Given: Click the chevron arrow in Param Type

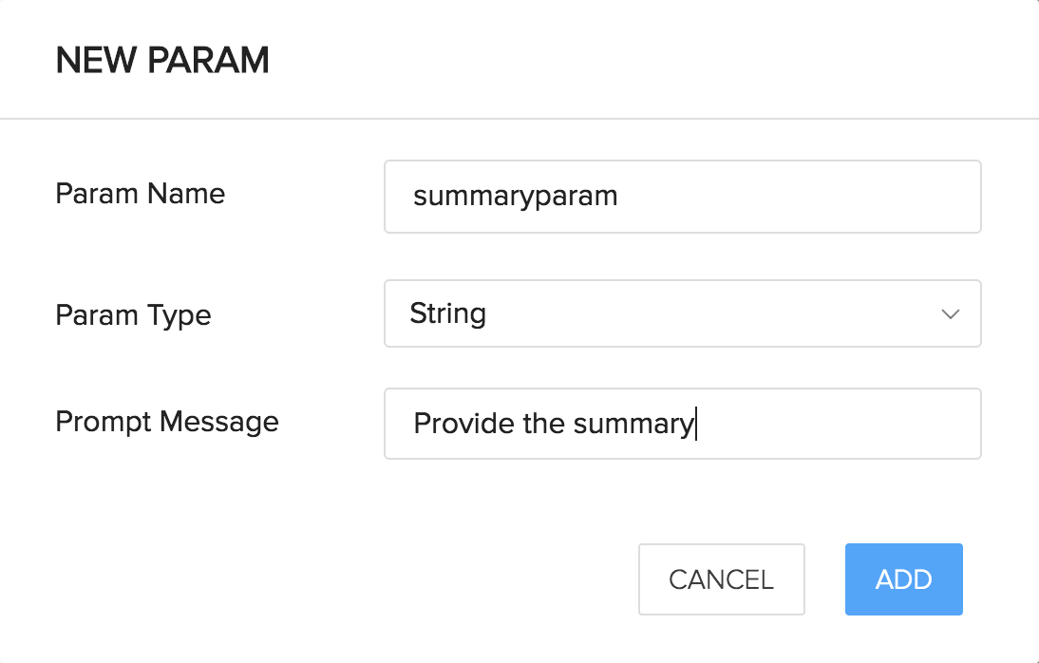Looking at the screenshot, I should (951, 314).
